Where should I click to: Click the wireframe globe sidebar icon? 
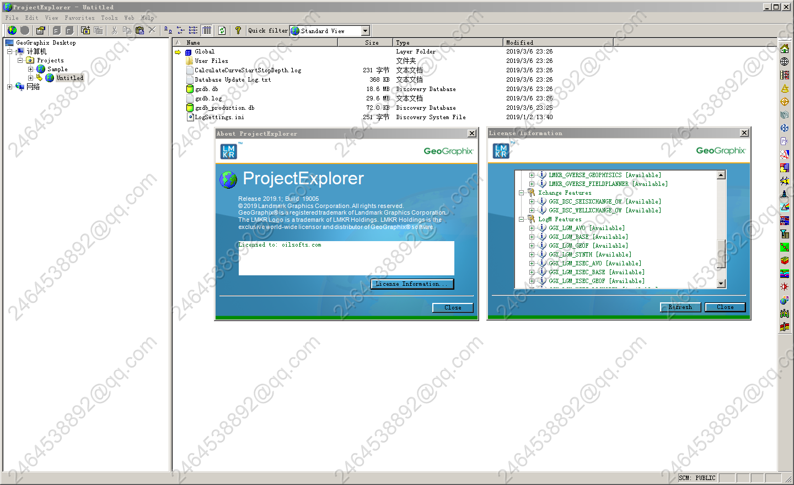point(785,62)
